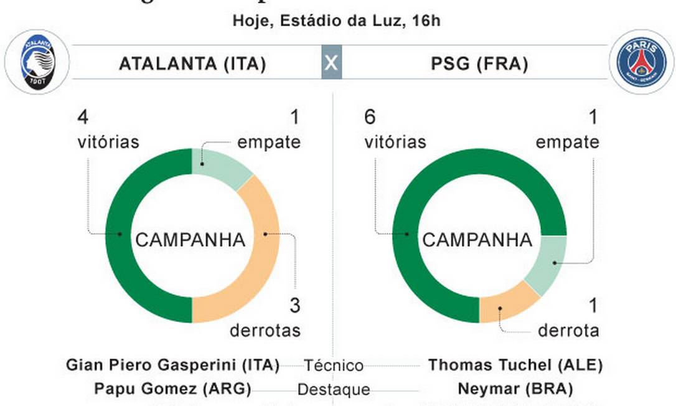Click the ATALANTA (ITA) team name
Viewport: 676px width, 406px height.
click(192, 64)
